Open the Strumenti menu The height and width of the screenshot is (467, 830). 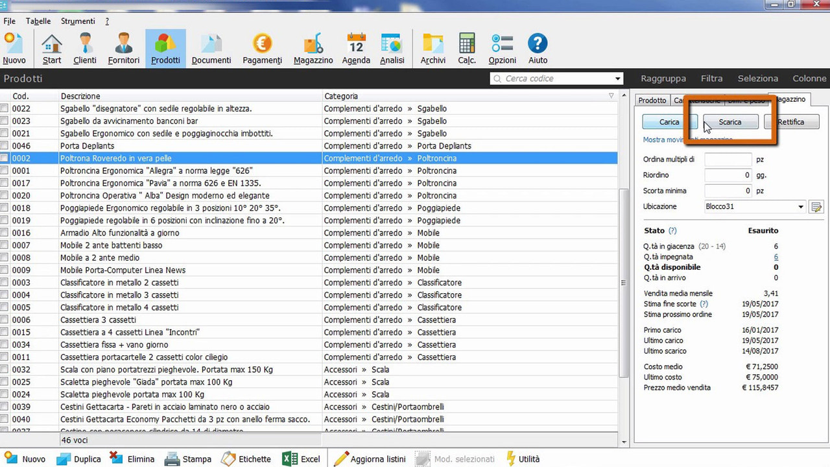point(77,21)
